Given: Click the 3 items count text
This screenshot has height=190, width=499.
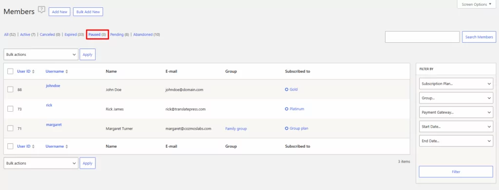Looking at the screenshot, I should point(404,161).
